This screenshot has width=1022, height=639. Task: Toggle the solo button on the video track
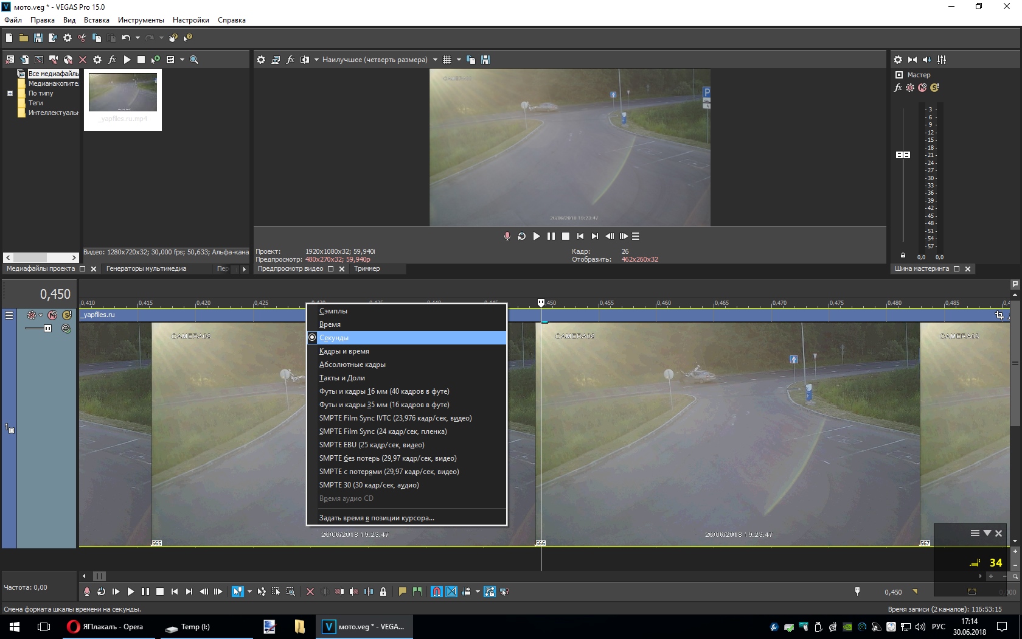67,315
